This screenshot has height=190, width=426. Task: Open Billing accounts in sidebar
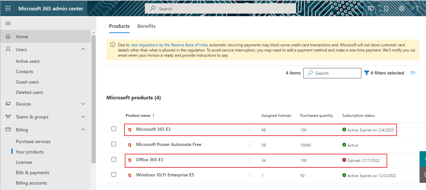pyautogui.click(x=31, y=183)
